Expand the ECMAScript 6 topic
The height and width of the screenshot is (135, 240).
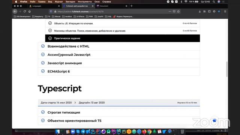[119, 71]
